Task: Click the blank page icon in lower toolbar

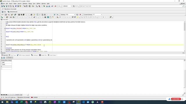Action: pos(50,17)
